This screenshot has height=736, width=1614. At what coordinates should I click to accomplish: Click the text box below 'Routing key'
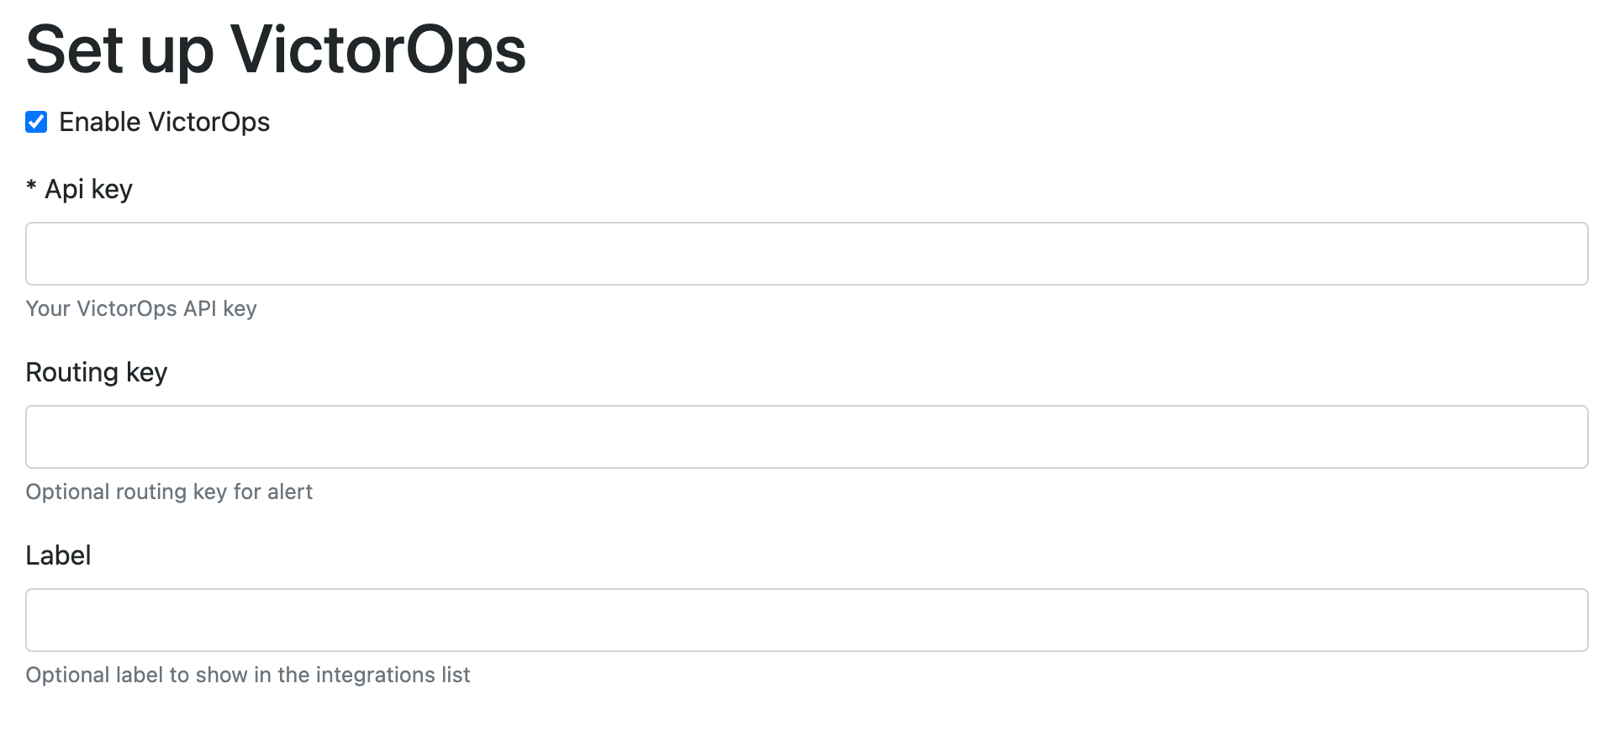point(806,437)
